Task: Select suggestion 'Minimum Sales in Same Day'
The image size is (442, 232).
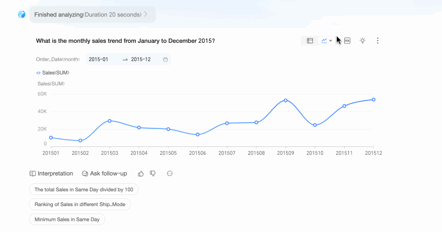Action: coord(67,219)
